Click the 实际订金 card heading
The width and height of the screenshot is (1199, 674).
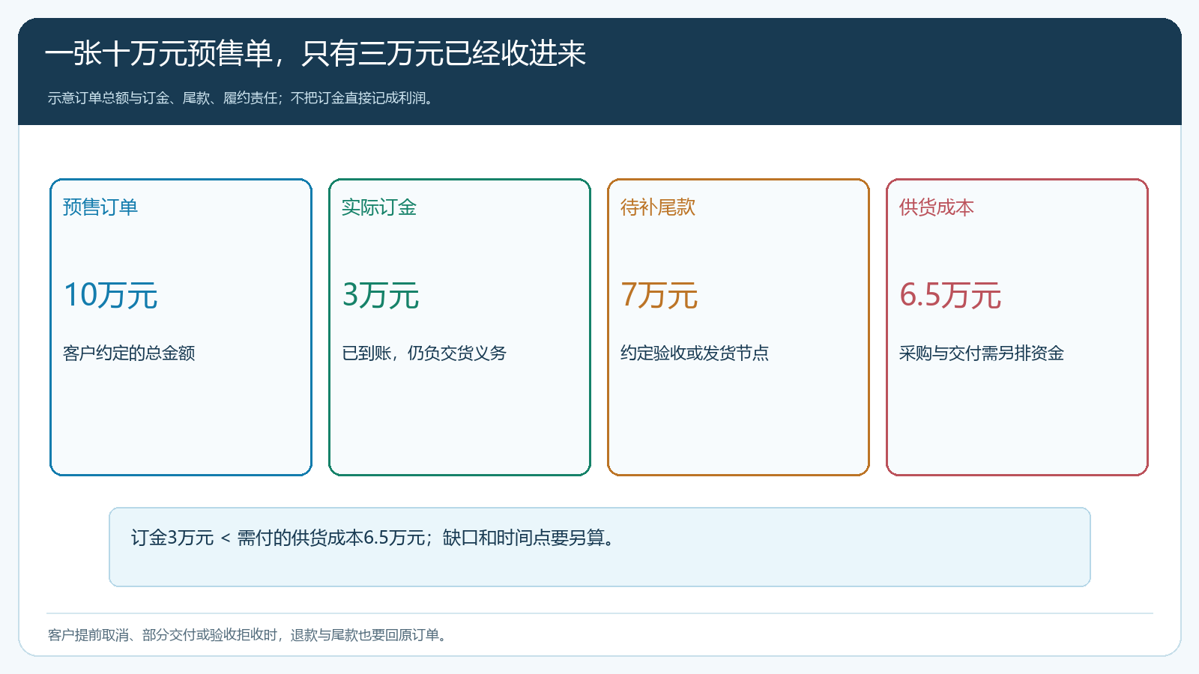(x=379, y=207)
